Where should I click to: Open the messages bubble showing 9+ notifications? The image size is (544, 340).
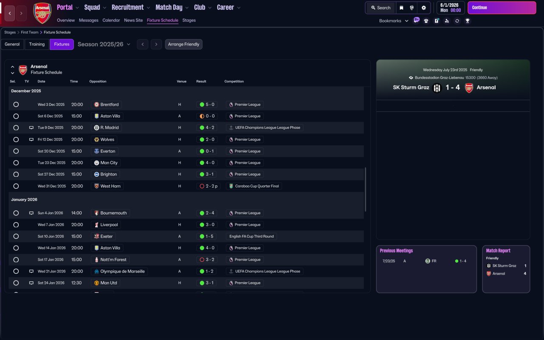pyautogui.click(x=416, y=20)
